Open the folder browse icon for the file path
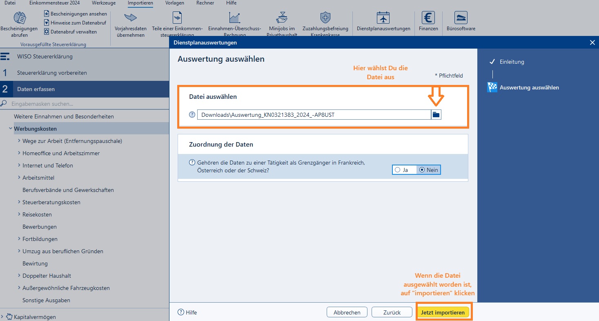This screenshot has height=321, width=599. click(x=436, y=115)
